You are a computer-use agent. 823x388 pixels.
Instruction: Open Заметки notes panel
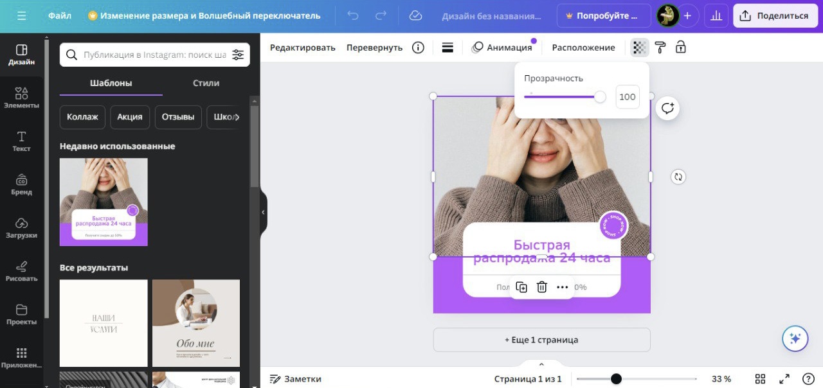pos(296,379)
